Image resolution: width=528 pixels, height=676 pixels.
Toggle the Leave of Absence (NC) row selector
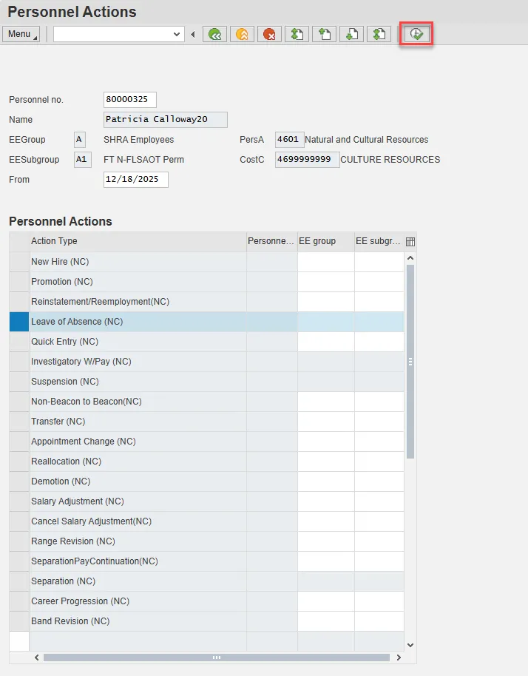[x=19, y=322]
